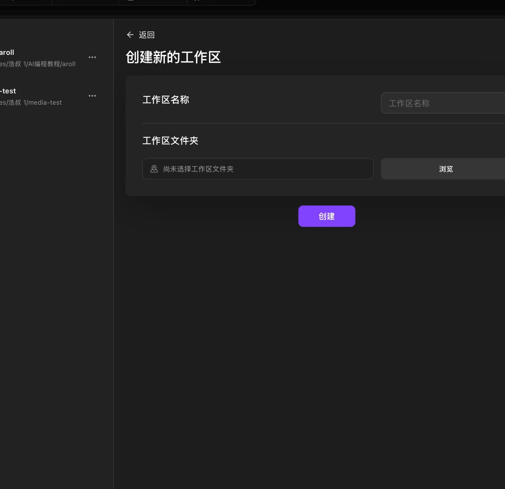Click the 工作区文件夹 section label
The width and height of the screenshot is (505, 489).
170,140
